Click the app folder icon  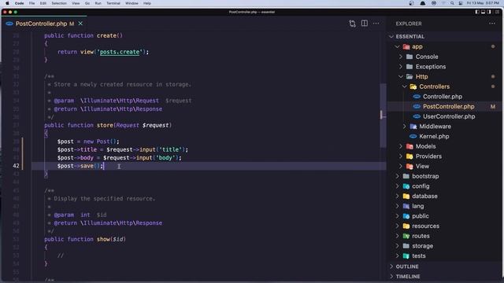click(406, 46)
